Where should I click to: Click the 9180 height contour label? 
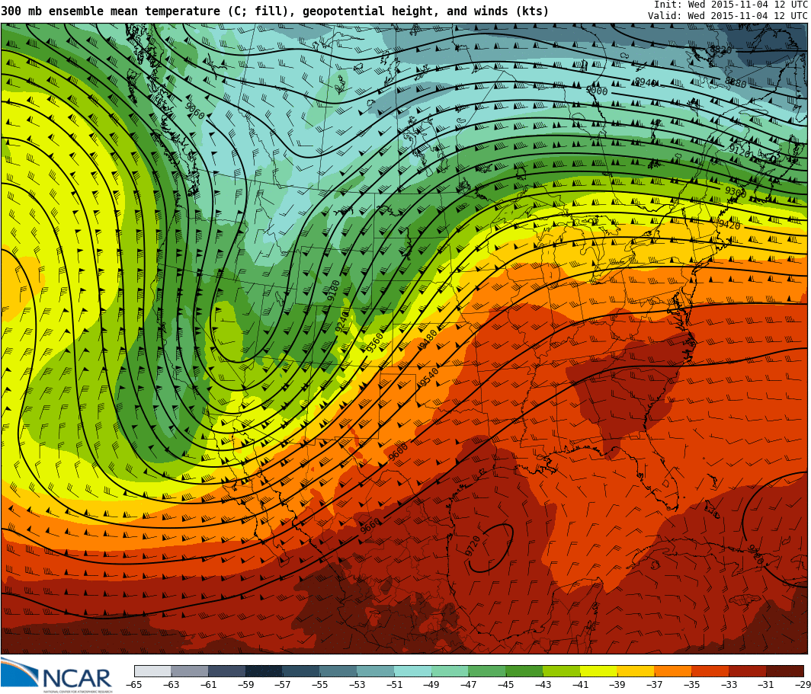tap(334, 291)
